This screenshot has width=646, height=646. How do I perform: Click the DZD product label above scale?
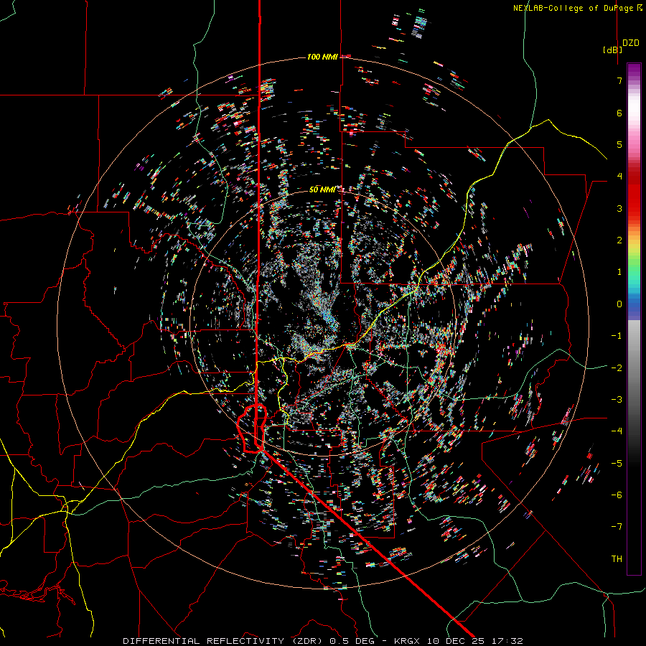coord(631,43)
